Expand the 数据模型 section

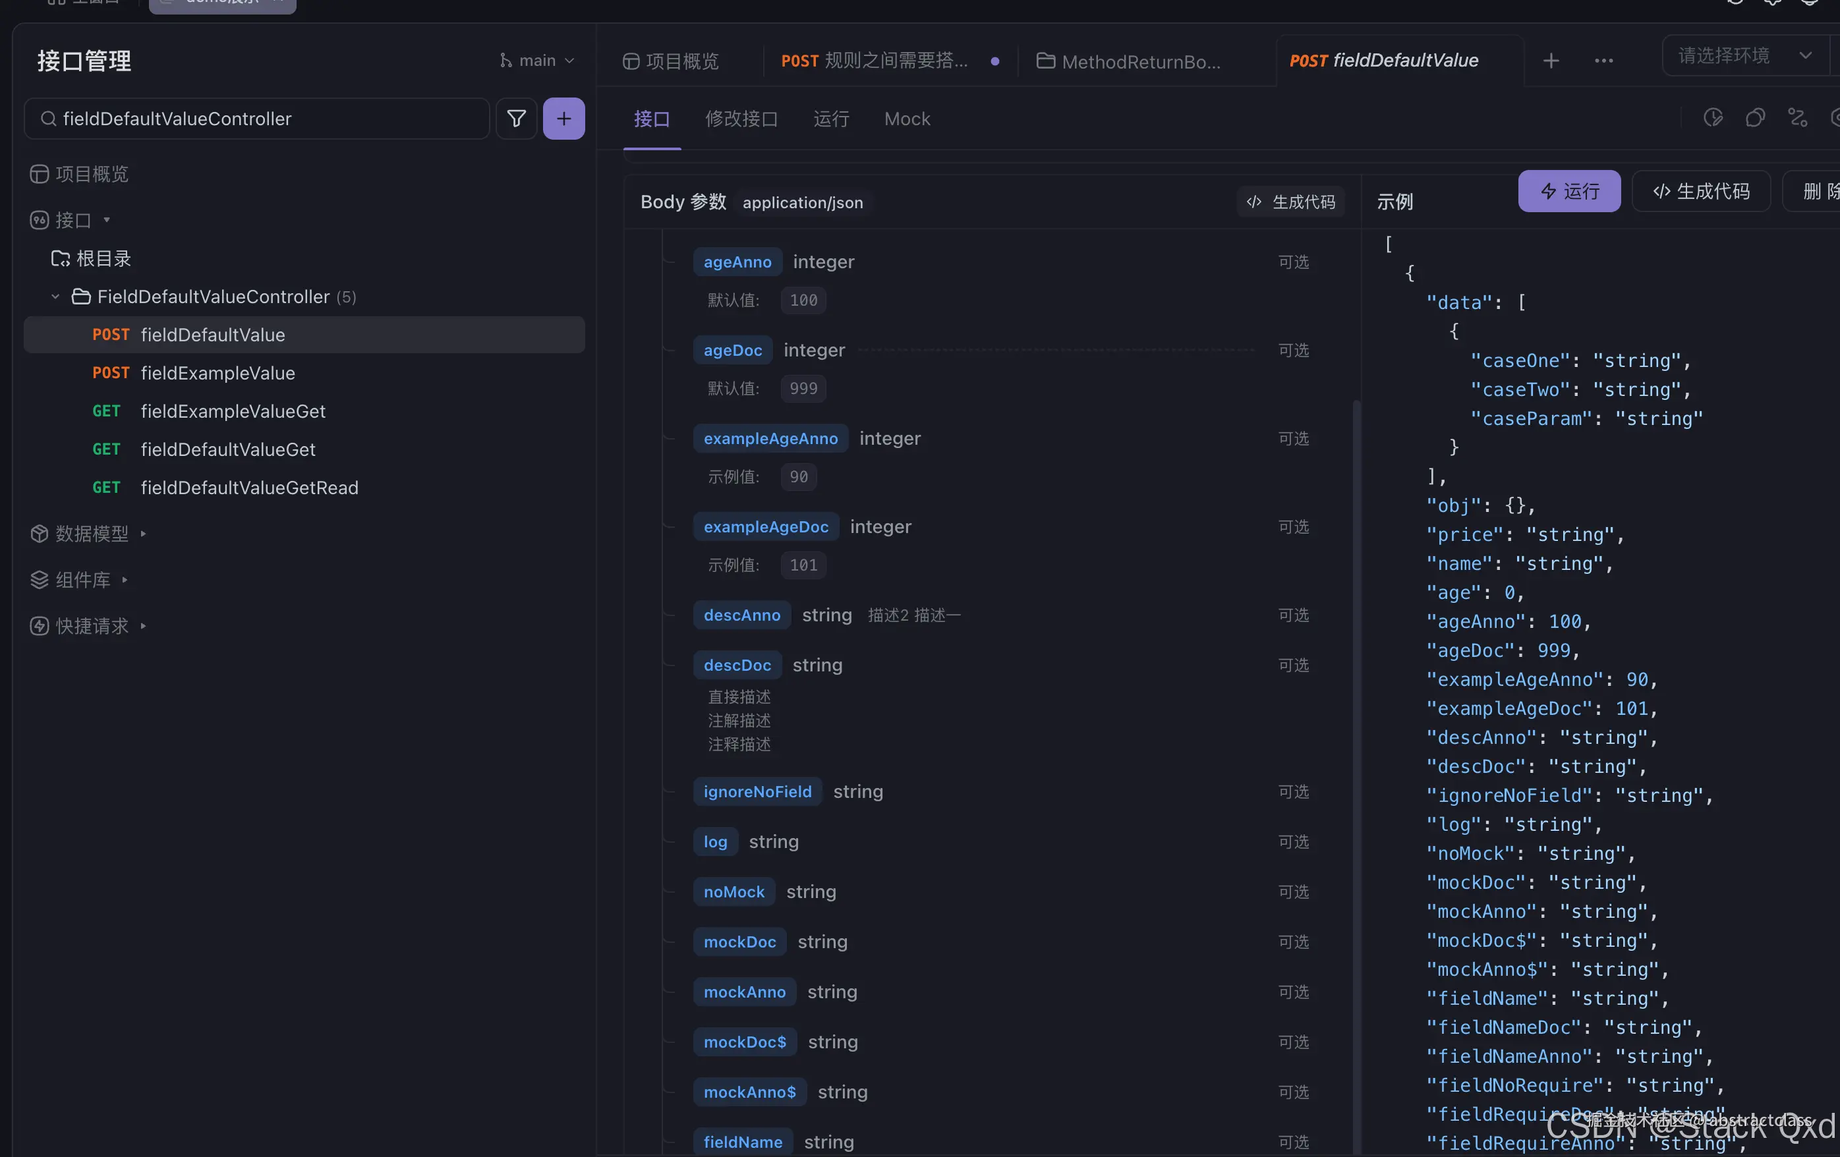pyautogui.click(x=92, y=534)
